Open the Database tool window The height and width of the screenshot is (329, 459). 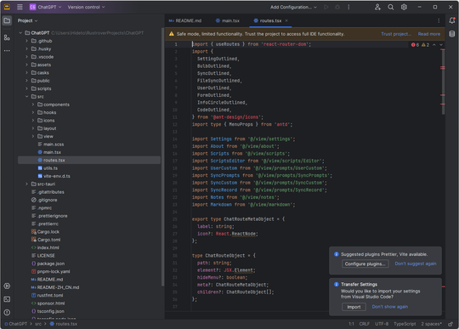452,34
